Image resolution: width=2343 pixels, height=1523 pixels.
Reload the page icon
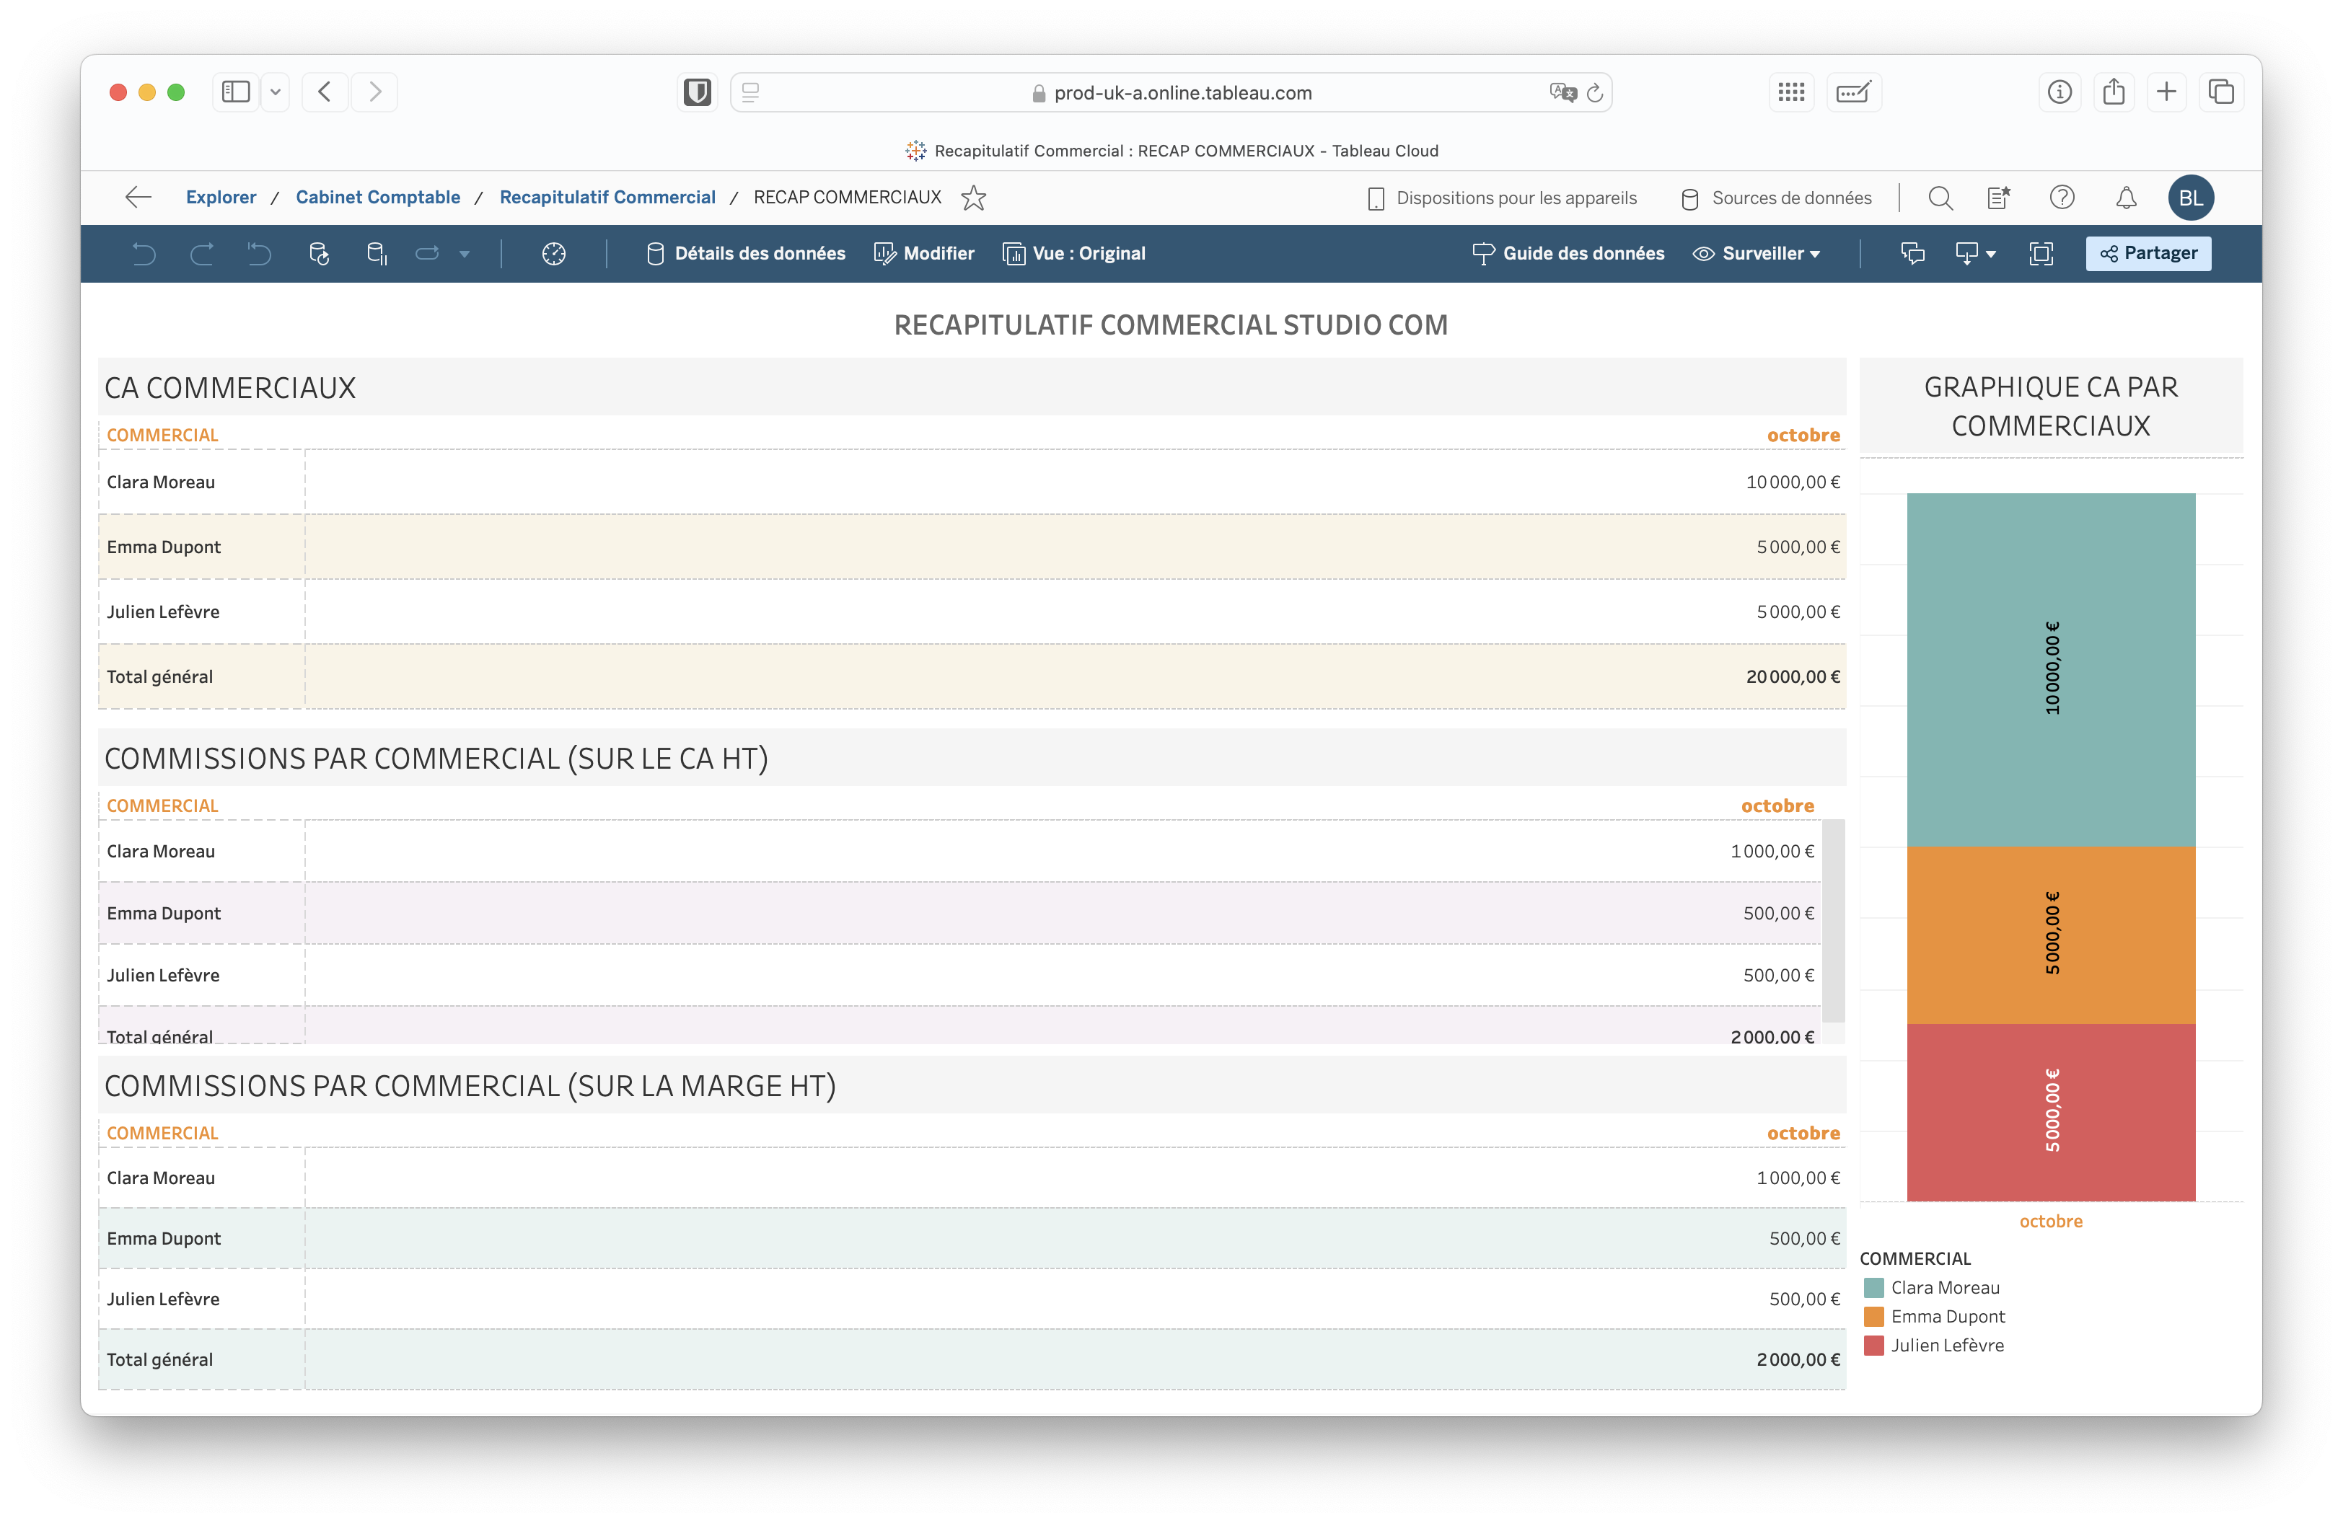click(1595, 92)
